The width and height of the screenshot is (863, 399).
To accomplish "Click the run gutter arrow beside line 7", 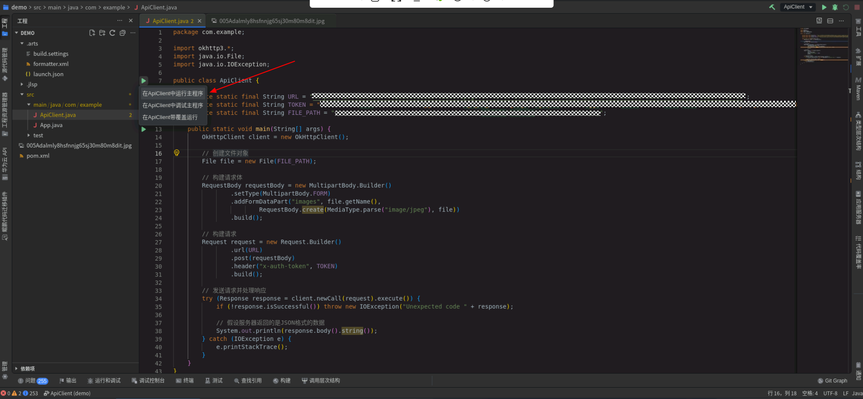I will pyautogui.click(x=143, y=81).
